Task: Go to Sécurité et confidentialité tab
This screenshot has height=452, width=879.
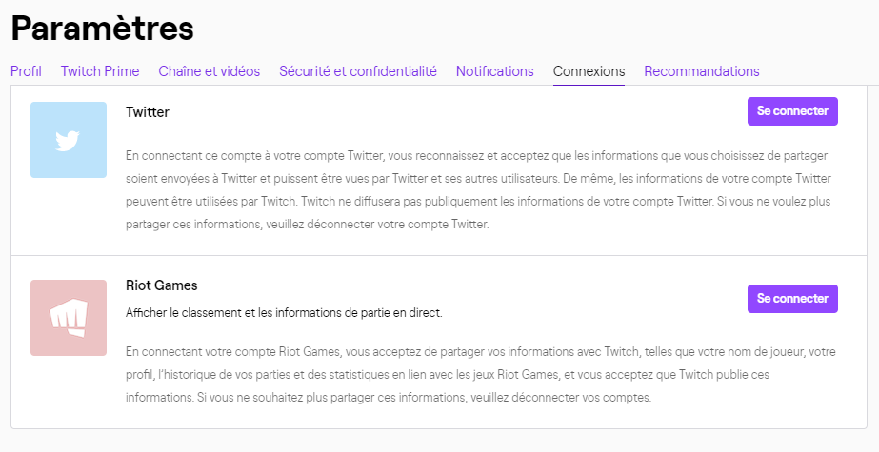Action: 358,71
